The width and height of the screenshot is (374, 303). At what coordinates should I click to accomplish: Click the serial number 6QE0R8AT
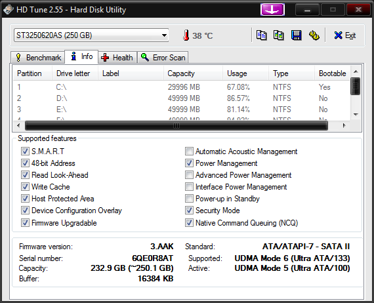(x=153, y=258)
